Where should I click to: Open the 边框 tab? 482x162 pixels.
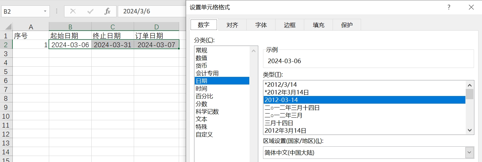290,25
